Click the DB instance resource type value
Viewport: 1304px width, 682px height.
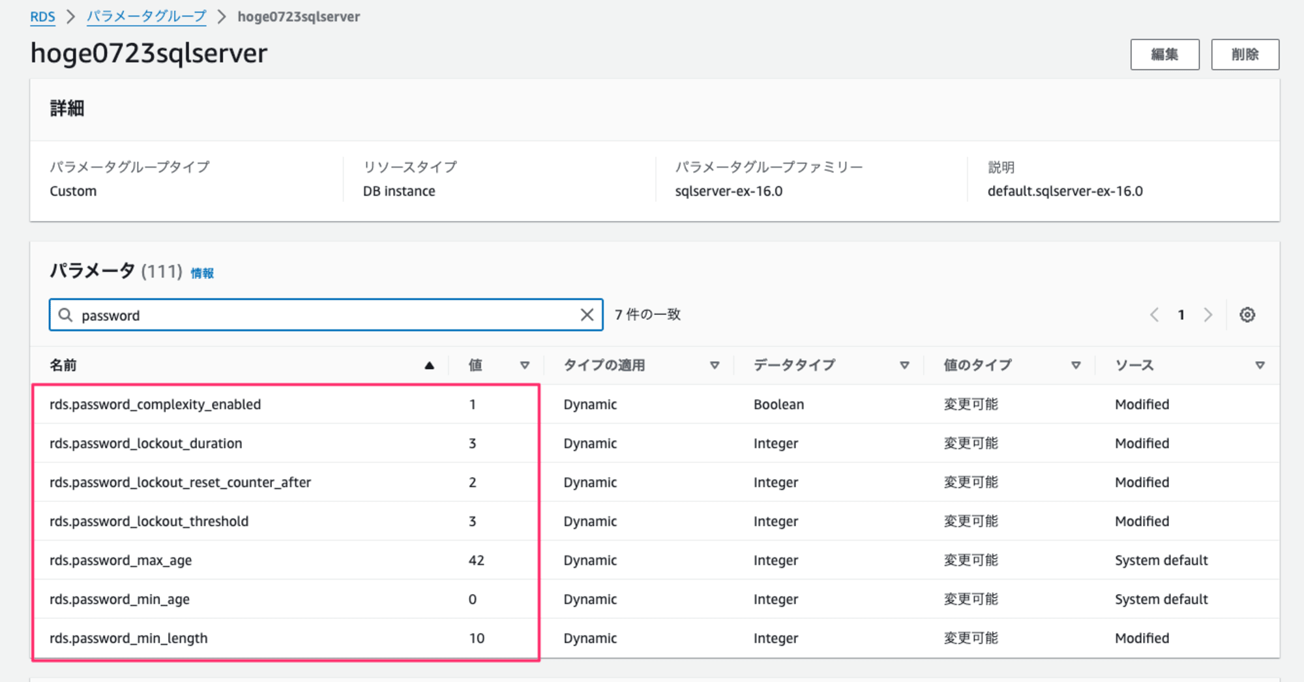tap(399, 191)
